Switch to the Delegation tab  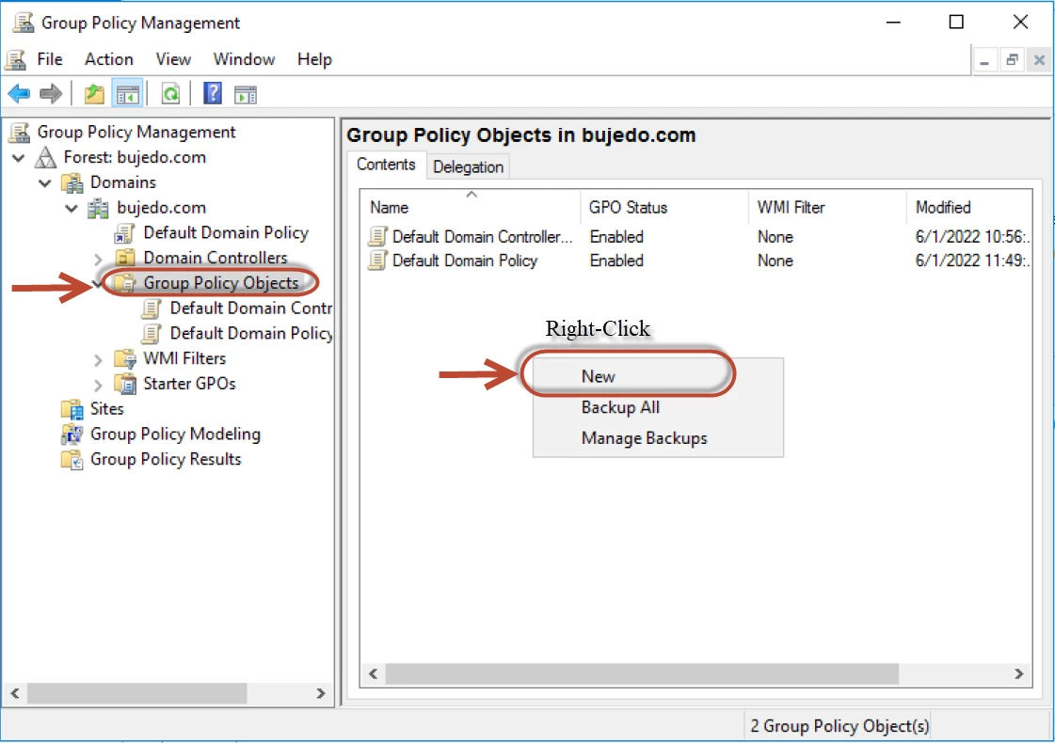(x=469, y=166)
